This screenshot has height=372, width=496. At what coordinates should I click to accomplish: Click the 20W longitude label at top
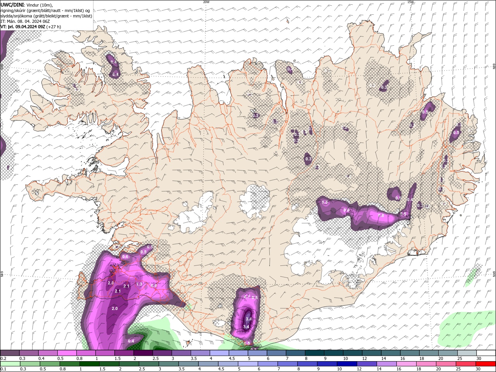coord(206,2)
